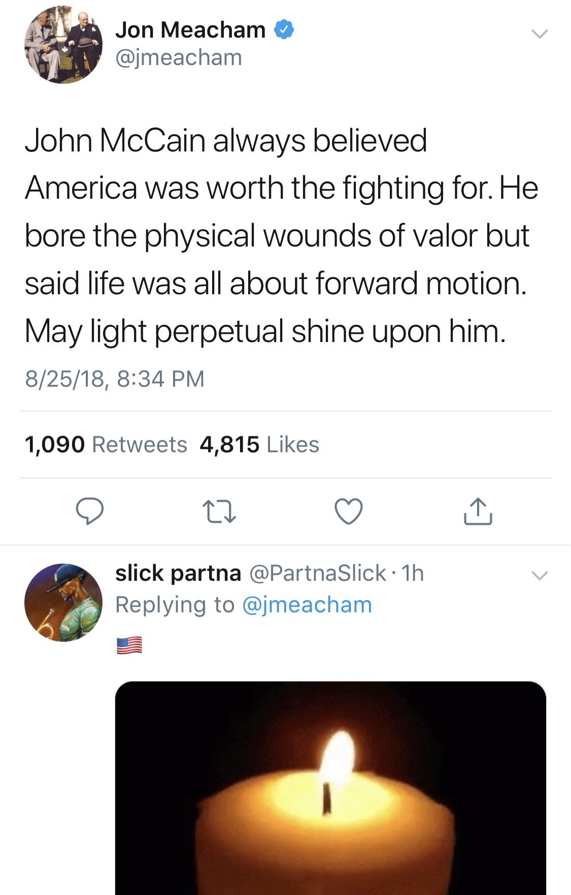Open the @jmeacham mention link in reply

[307, 605]
